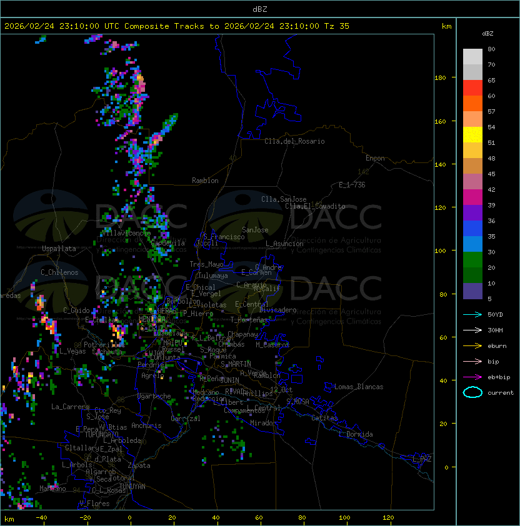Screen dimensions: 520x526
Task: Click the 'L_Asuncion' map label
Action: tap(284, 244)
